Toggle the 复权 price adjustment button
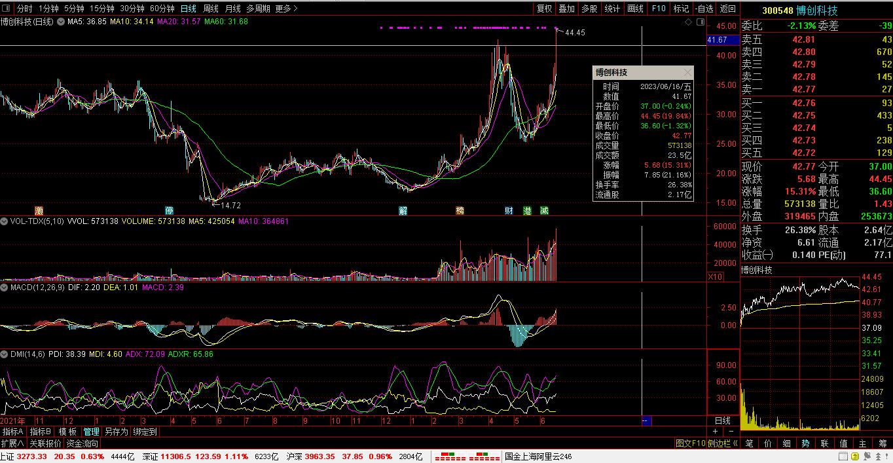The width and height of the screenshot is (893, 463). pos(544,9)
